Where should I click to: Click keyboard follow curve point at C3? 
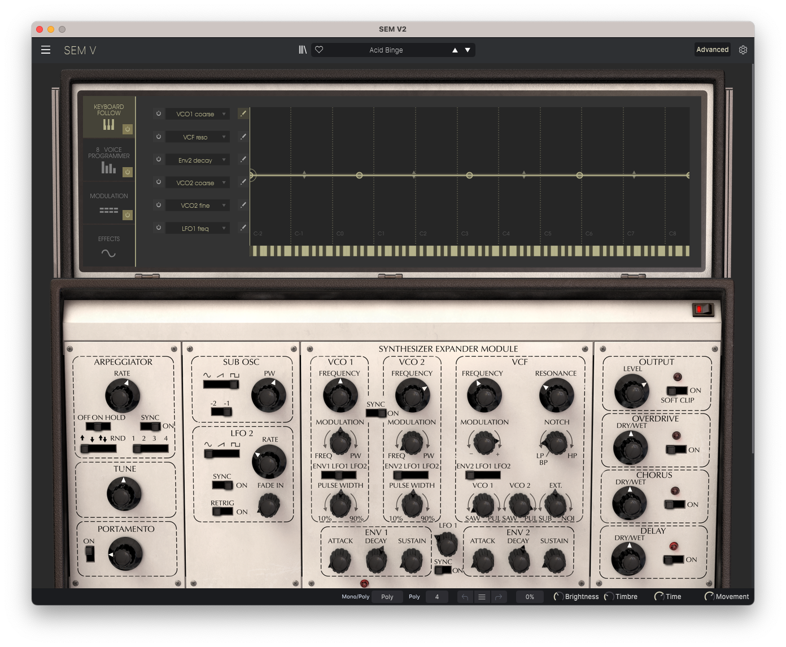pos(469,176)
